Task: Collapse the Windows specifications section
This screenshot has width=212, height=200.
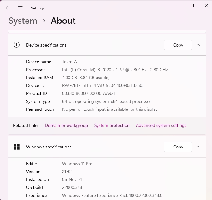Action: [198, 147]
